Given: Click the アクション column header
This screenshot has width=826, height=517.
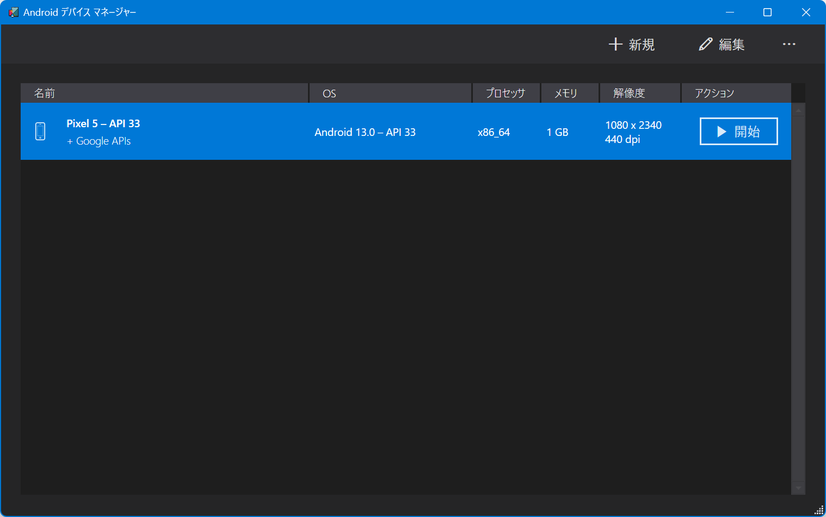Looking at the screenshot, I should click(736, 93).
